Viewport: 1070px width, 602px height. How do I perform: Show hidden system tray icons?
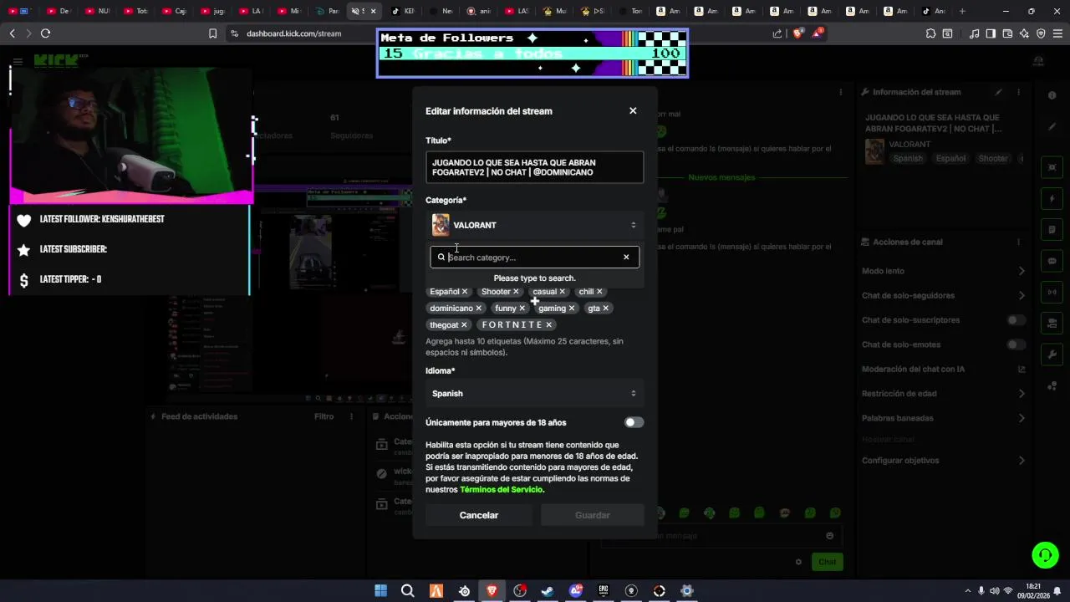click(968, 591)
